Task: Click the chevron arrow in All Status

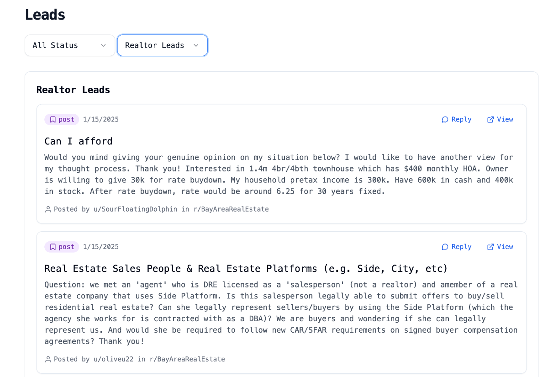Action: [103, 45]
